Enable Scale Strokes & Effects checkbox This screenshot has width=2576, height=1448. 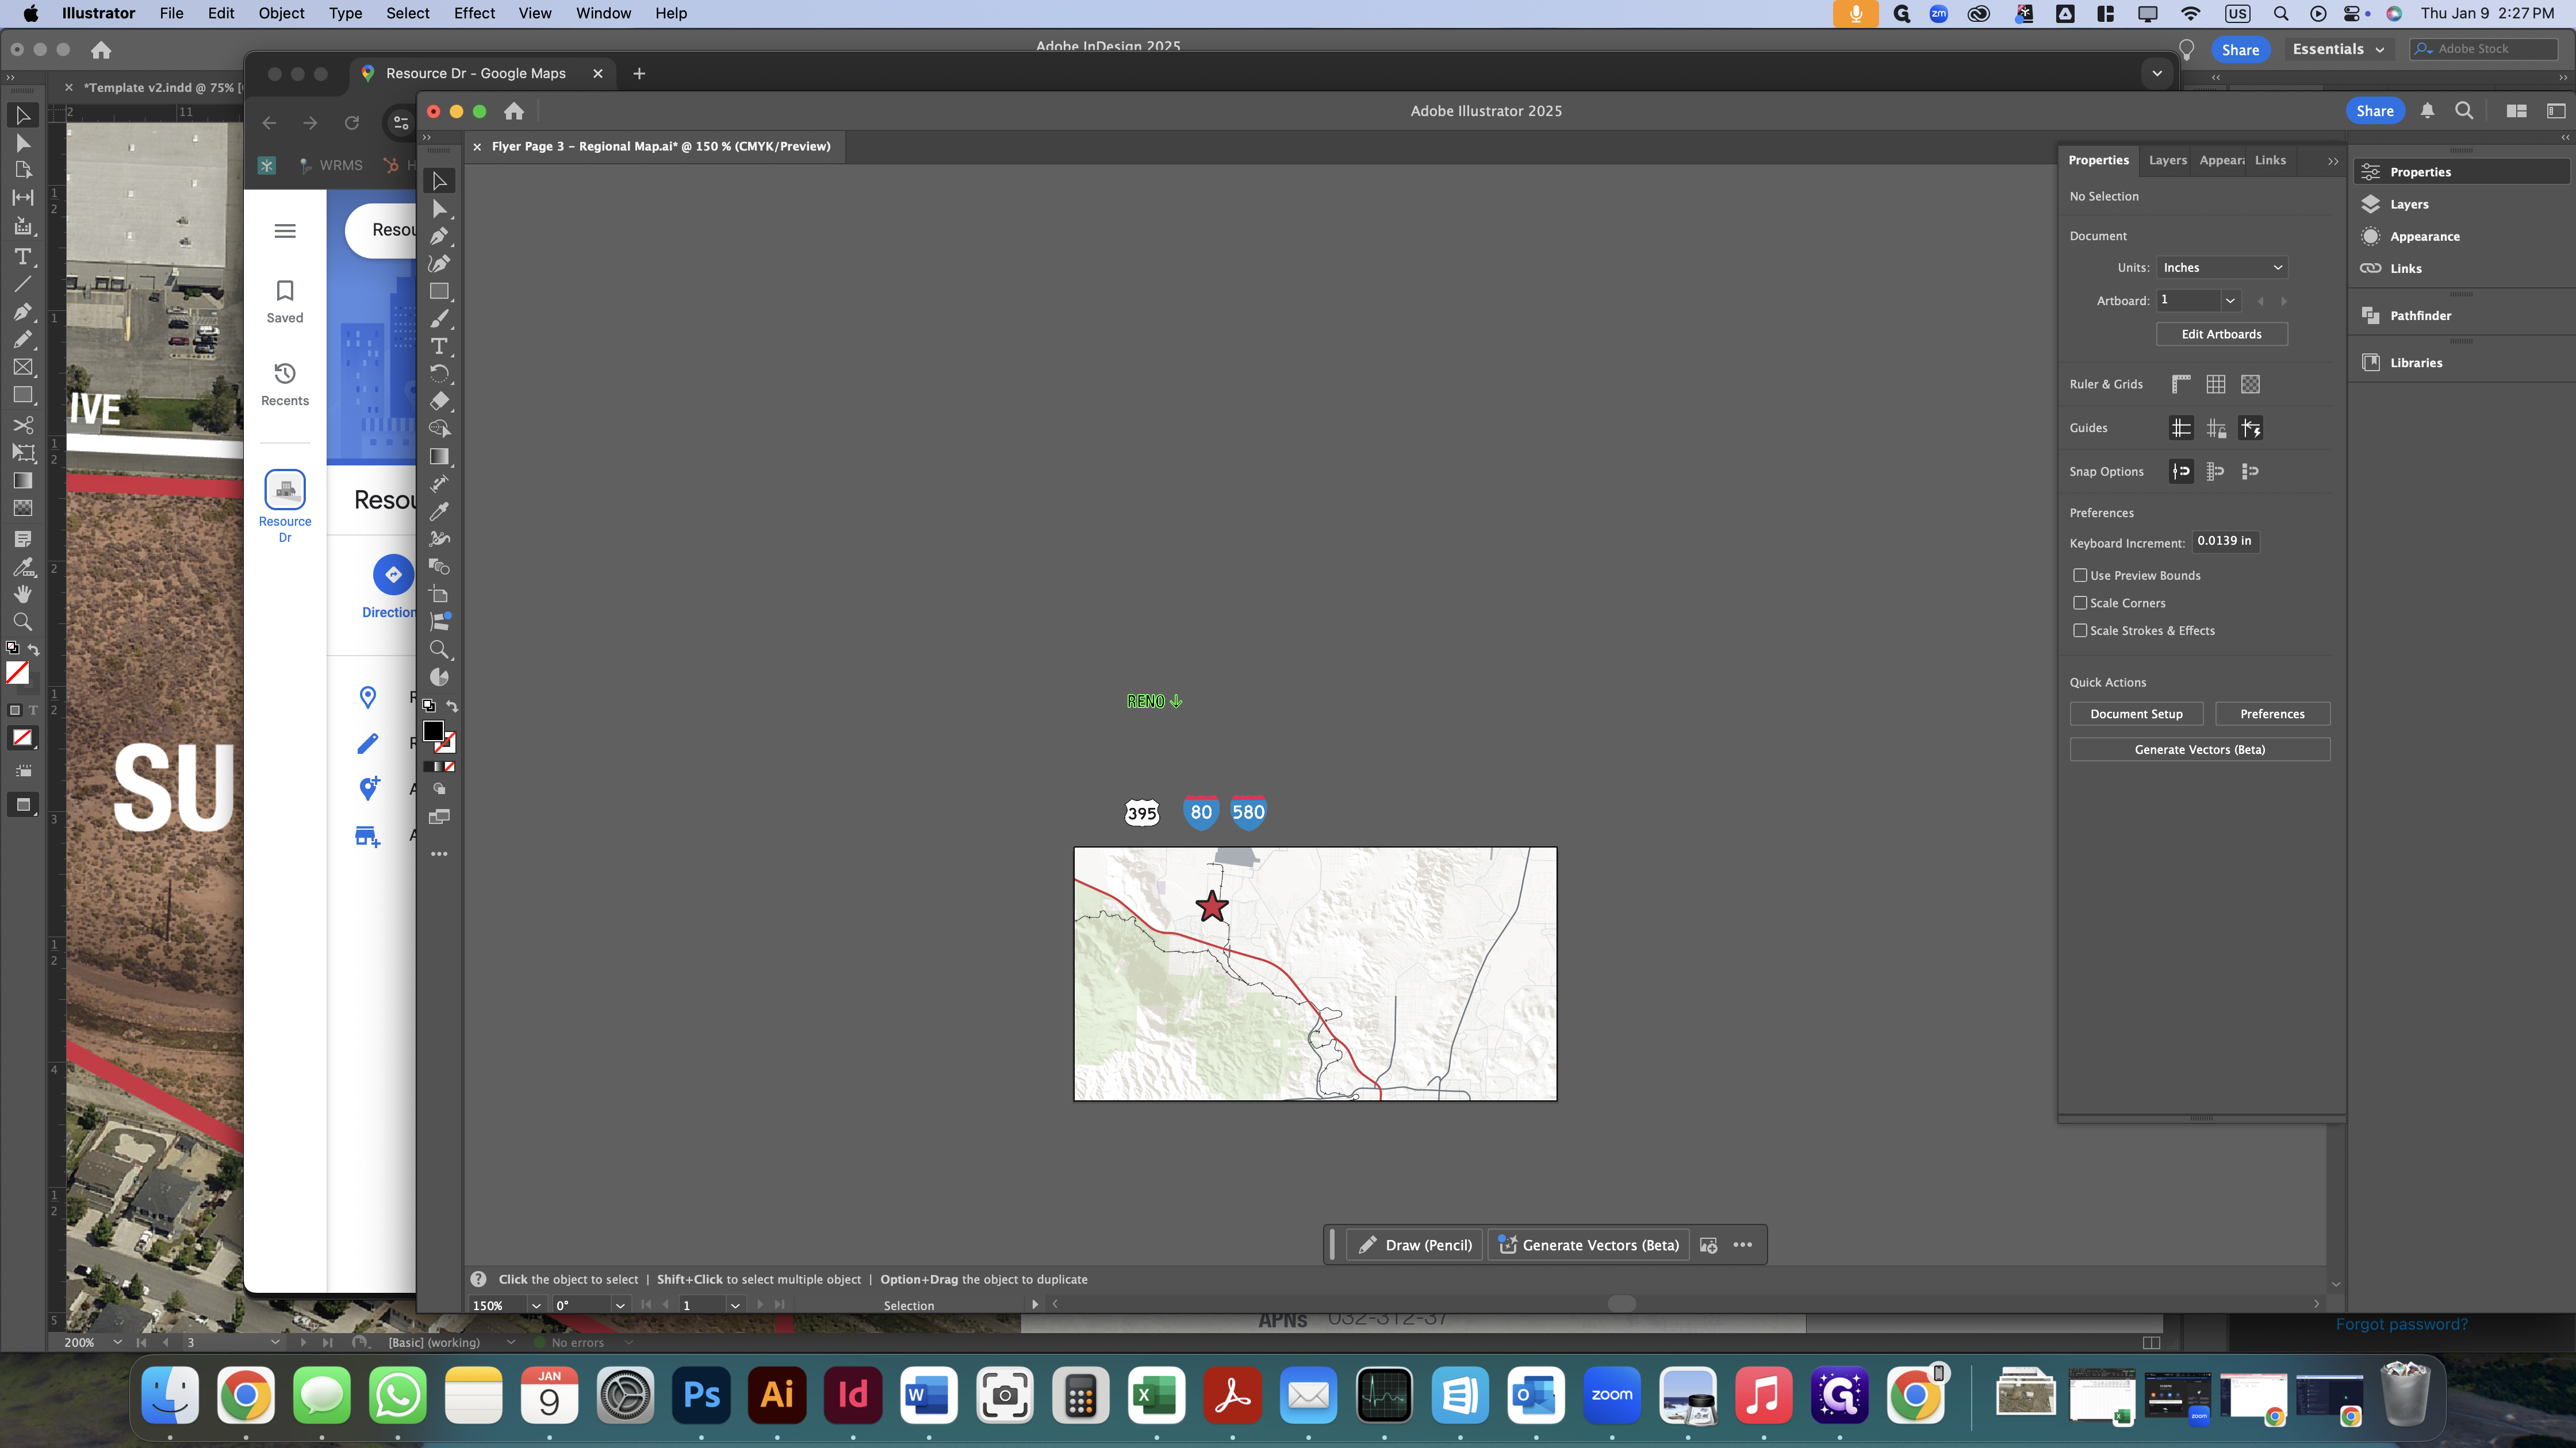click(2080, 630)
